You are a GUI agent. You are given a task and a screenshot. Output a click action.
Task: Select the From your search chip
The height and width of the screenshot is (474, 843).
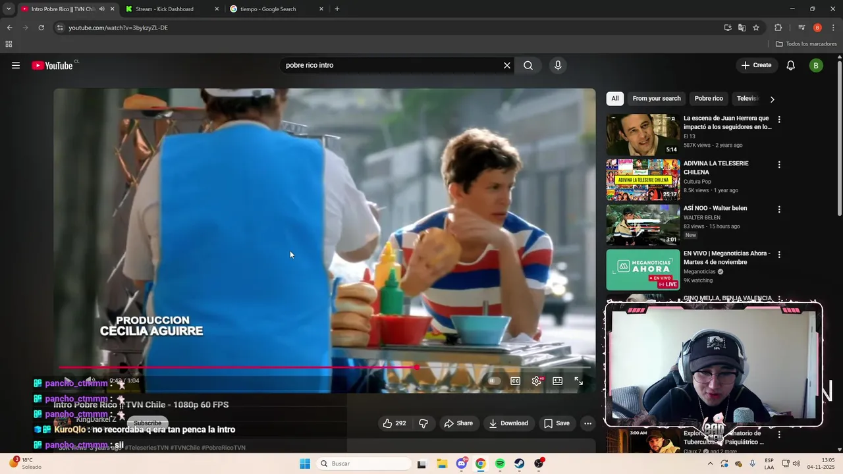pos(657,99)
